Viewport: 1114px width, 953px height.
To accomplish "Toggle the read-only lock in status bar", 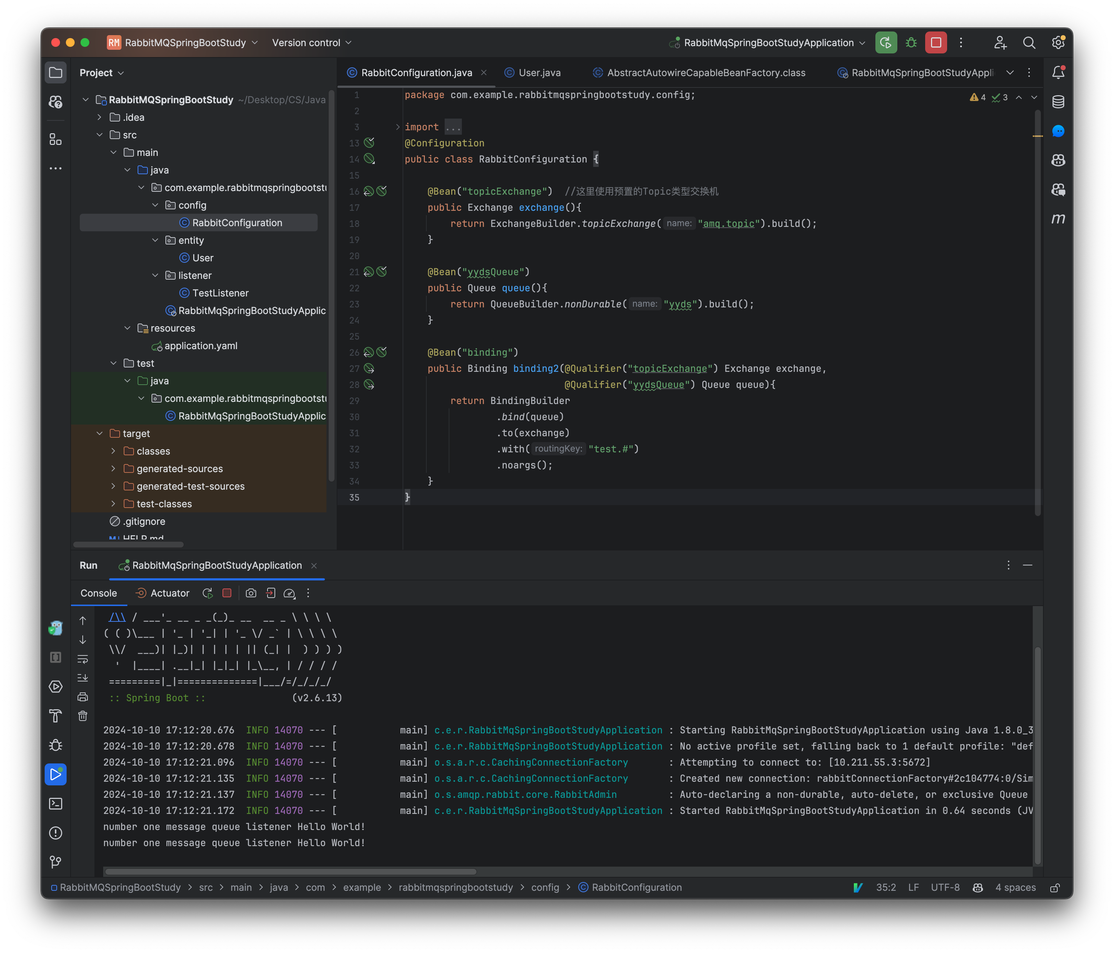I will point(1055,887).
